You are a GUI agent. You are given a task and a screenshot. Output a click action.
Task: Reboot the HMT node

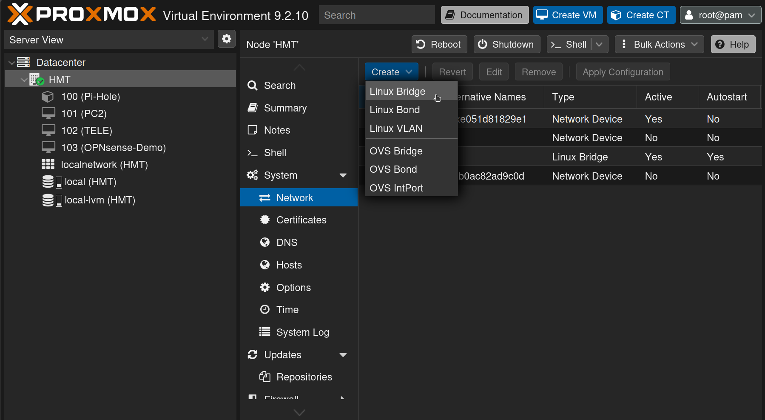click(x=439, y=44)
